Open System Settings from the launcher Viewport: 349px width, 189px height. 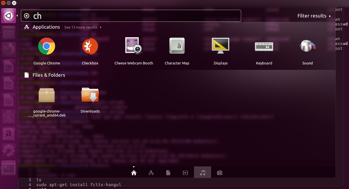(9, 151)
